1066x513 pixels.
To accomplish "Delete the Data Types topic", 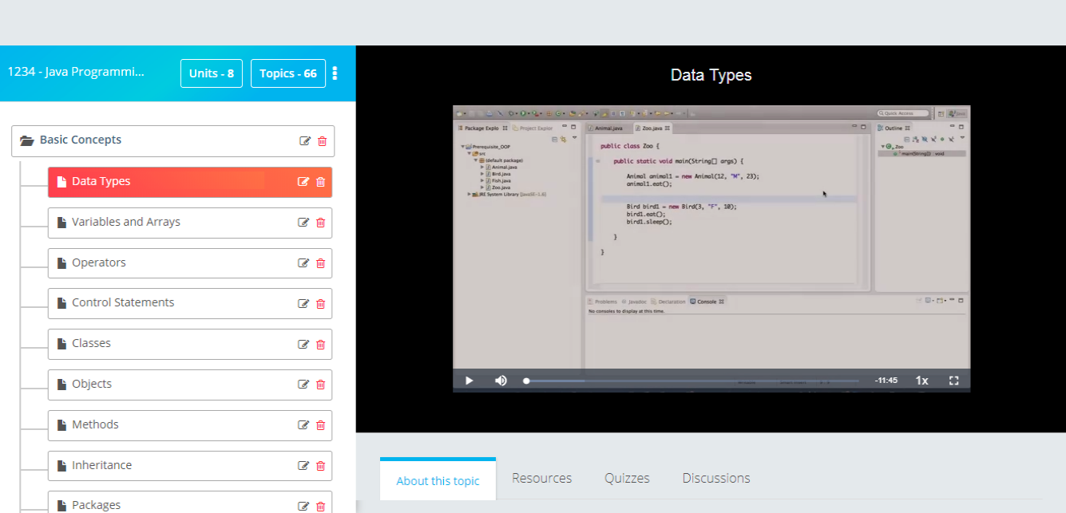I will pos(321,182).
